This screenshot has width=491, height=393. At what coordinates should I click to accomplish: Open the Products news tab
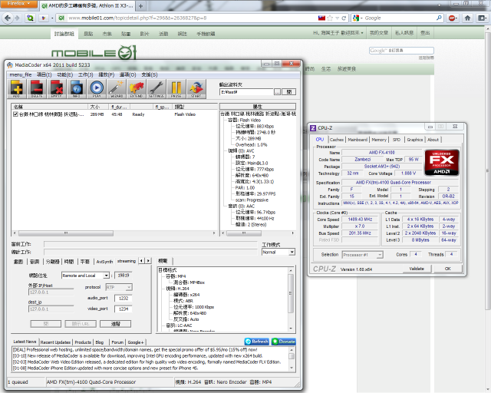[x=83, y=342]
